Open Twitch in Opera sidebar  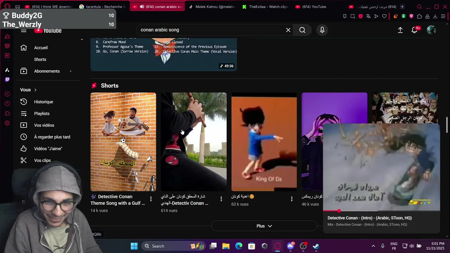7,79
